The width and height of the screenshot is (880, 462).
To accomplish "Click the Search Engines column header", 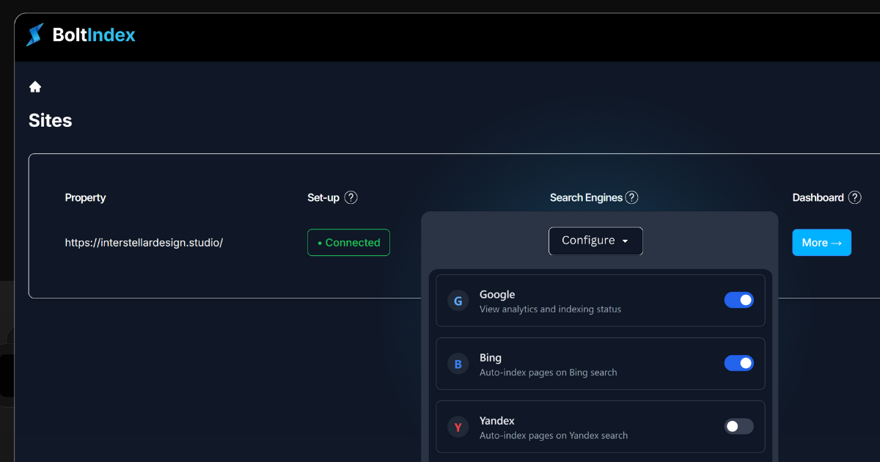I will (x=586, y=197).
